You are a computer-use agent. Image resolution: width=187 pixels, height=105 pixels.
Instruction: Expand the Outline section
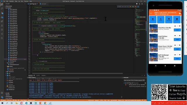tap(7, 93)
